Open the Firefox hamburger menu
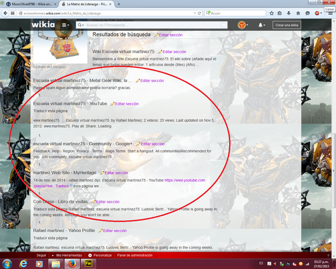Viewport: 336px width, 269px height. click(330, 13)
